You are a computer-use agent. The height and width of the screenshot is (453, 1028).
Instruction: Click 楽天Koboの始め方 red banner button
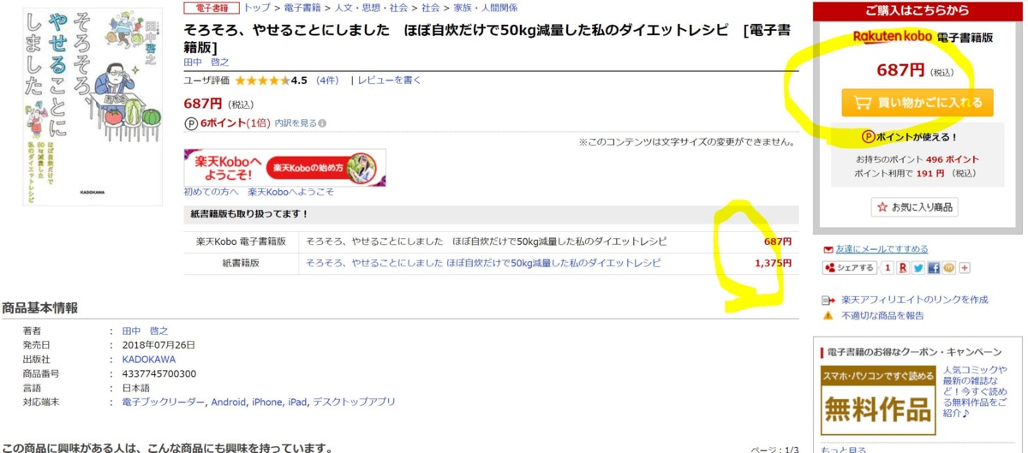[x=321, y=168]
